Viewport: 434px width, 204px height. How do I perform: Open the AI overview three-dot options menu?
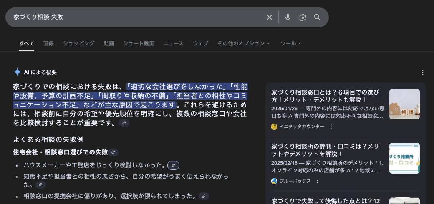coord(422,72)
